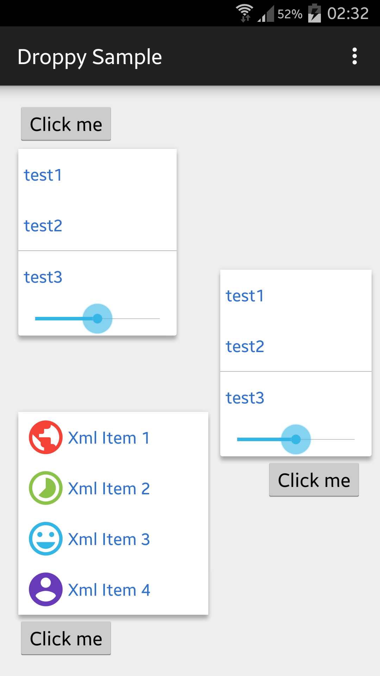This screenshot has height=676, width=380.
Task: Tap the Wi-Fi status icon
Action: 245,13
